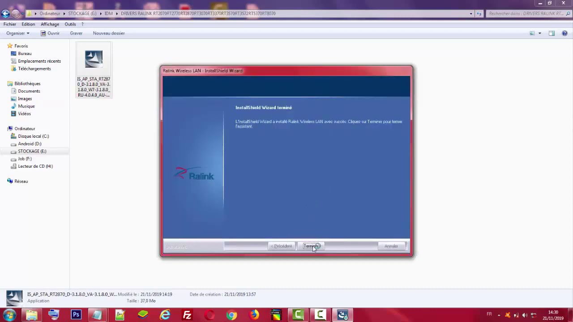Click the change view icon
The height and width of the screenshot is (322, 573).
click(532, 33)
